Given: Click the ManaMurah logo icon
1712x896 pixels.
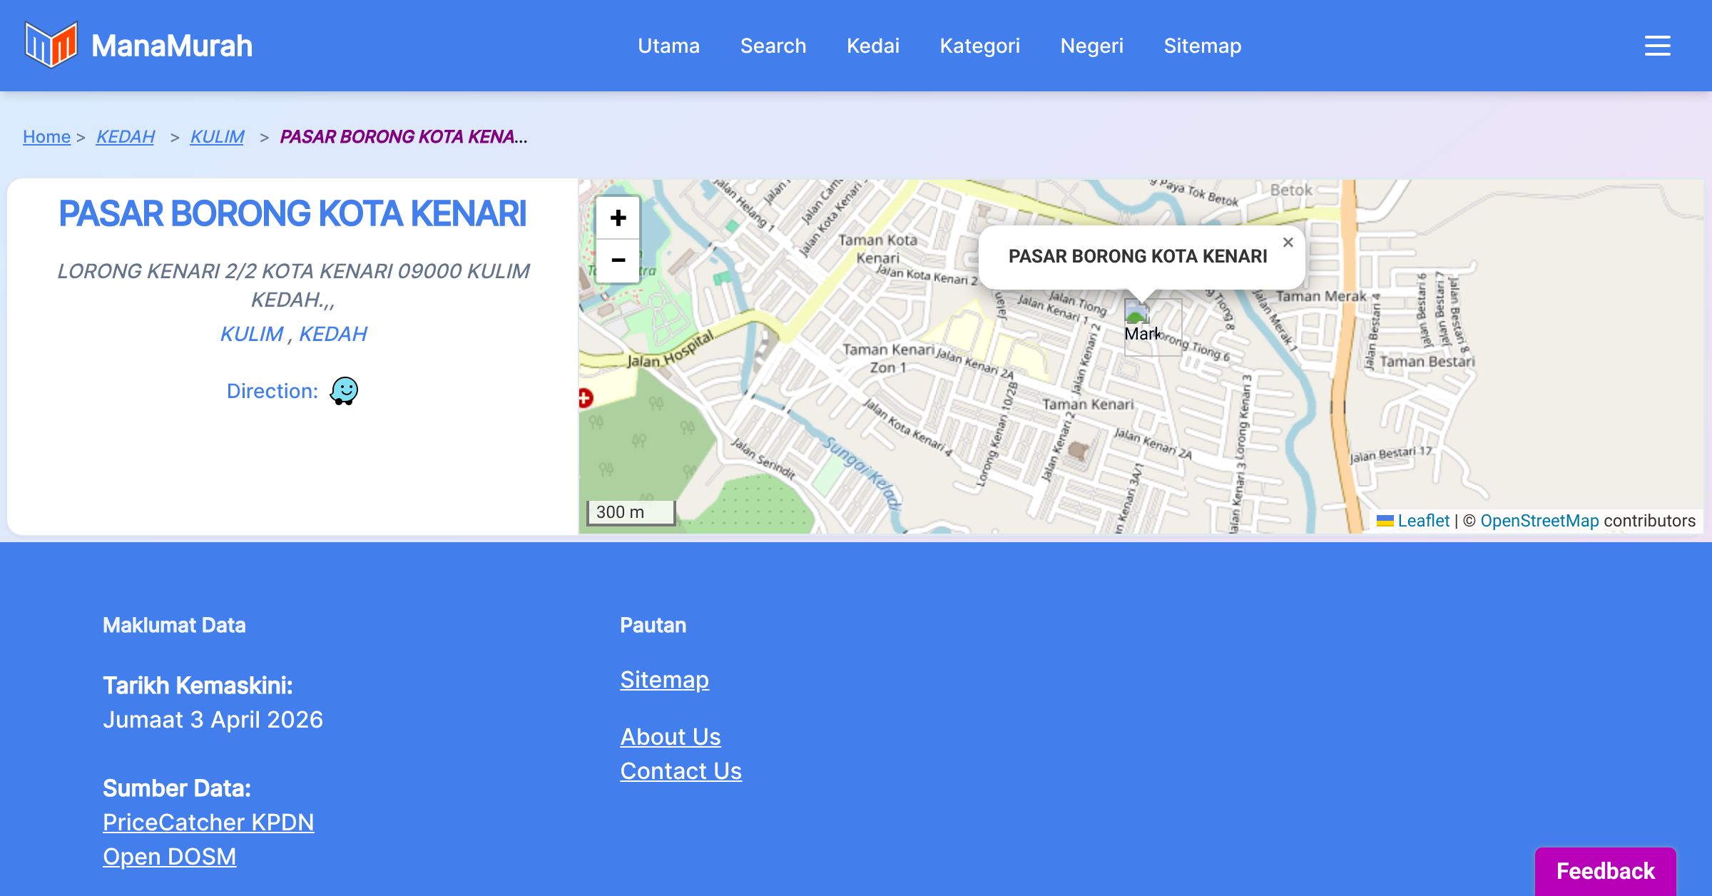Looking at the screenshot, I should point(51,45).
